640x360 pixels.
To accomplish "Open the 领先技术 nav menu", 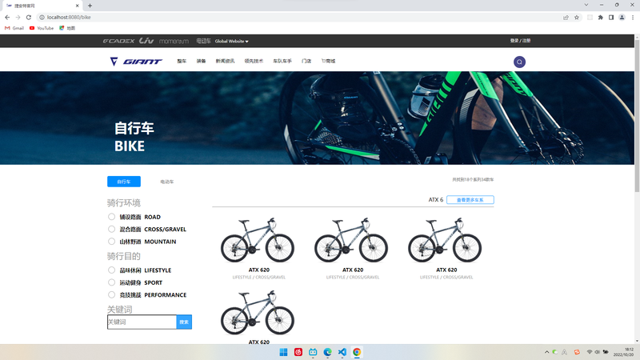I will coord(254,62).
